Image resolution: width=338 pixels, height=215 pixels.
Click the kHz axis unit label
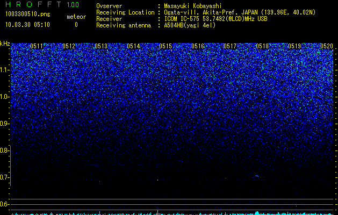(5, 44)
